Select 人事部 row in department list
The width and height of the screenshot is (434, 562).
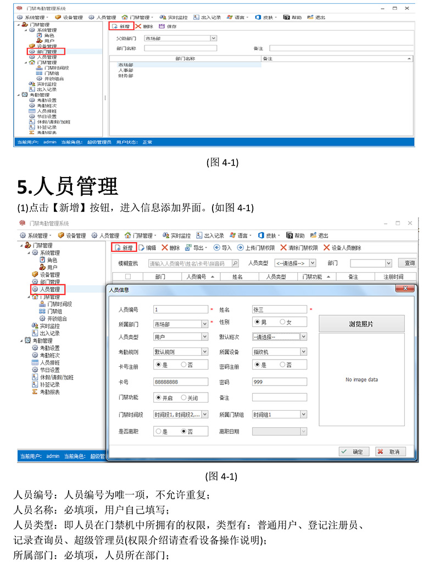coord(125,70)
